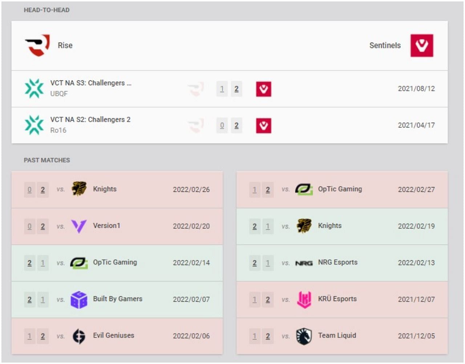The height and width of the screenshot is (364, 465).
Task: Click date 2021/12/05
Action: click(x=416, y=336)
